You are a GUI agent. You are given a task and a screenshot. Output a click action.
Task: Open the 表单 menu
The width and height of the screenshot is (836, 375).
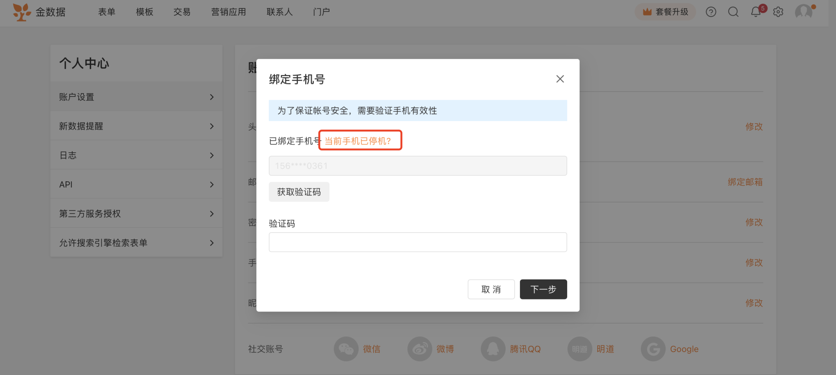pyautogui.click(x=107, y=12)
